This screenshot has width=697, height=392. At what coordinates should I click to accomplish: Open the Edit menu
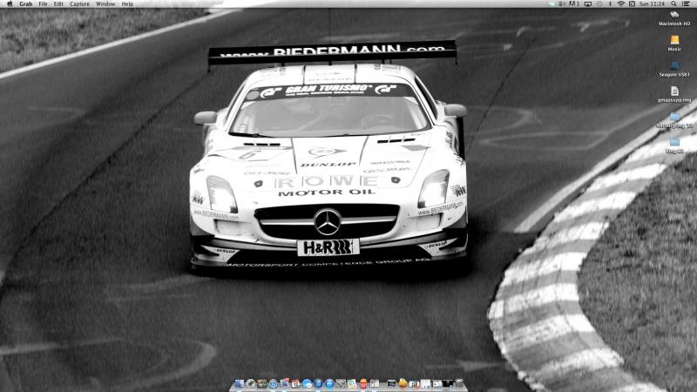pyautogui.click(x=58, y=3)
